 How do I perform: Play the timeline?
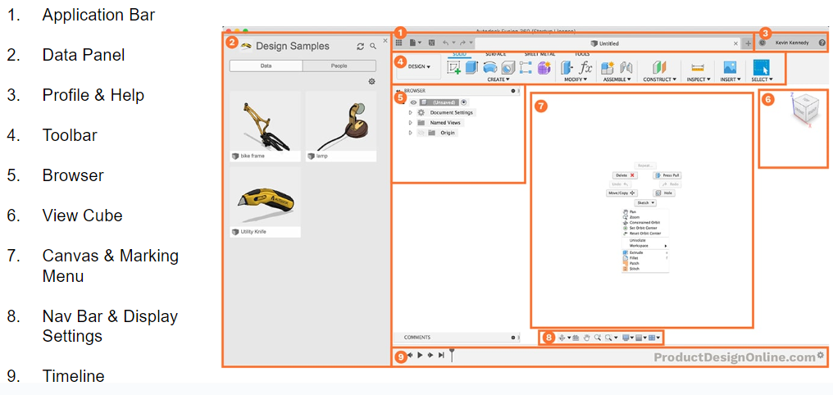click(420, 356)
